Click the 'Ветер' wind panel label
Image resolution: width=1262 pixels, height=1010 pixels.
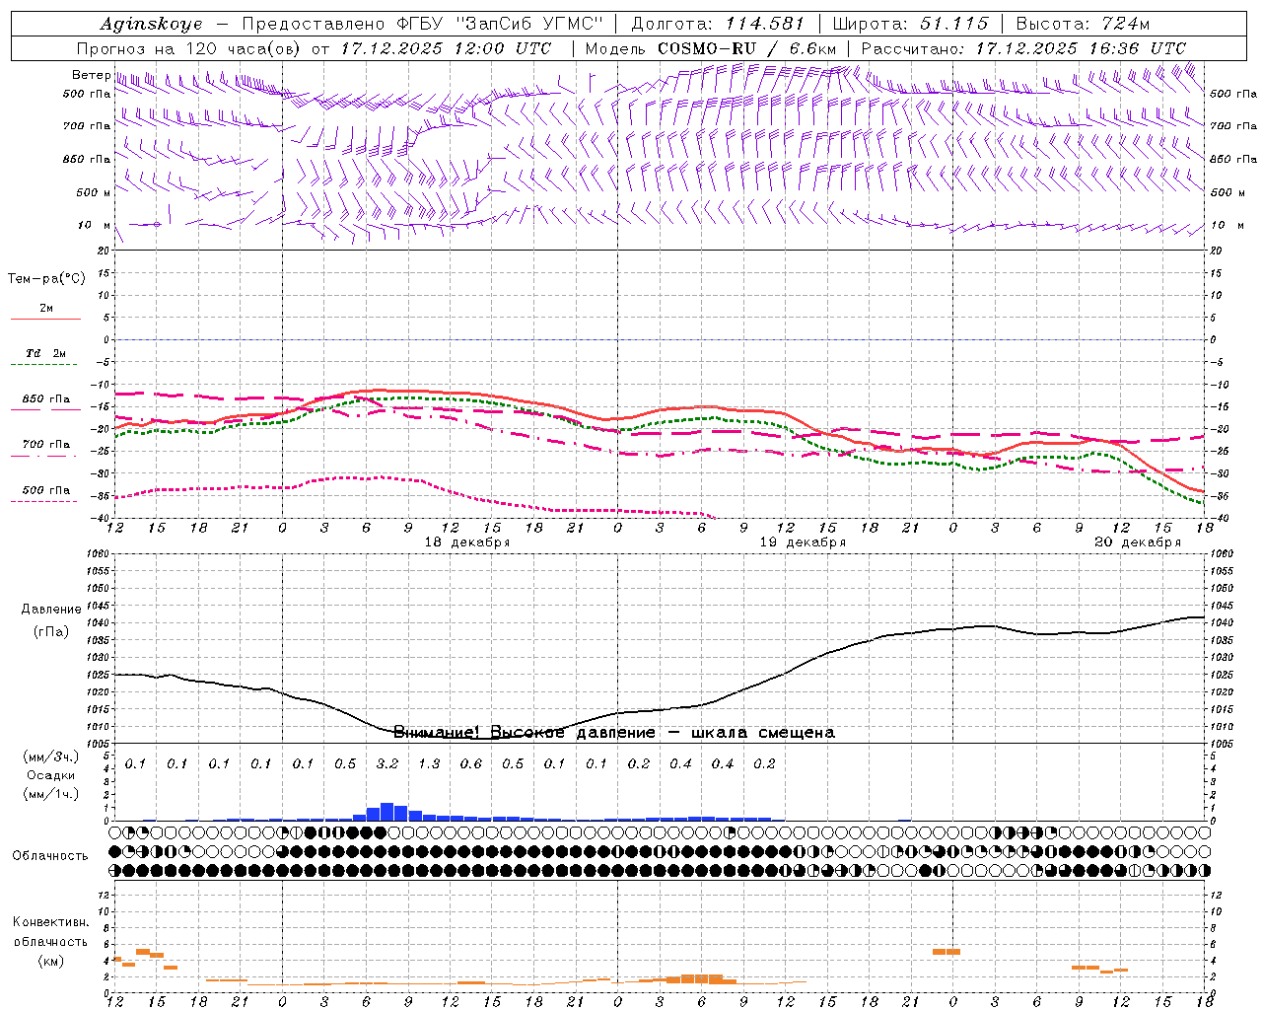click(91, 75)
